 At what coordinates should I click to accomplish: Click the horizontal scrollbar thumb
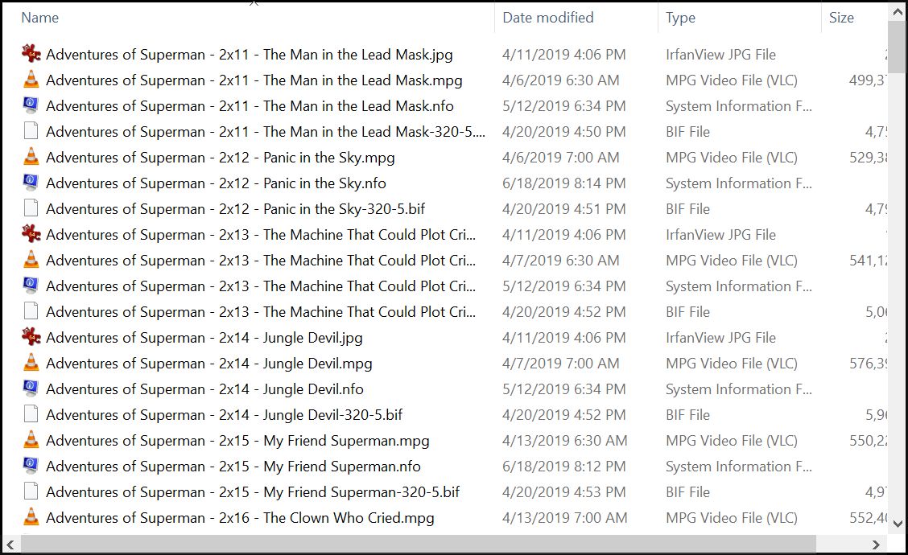(x=418, y=545)
